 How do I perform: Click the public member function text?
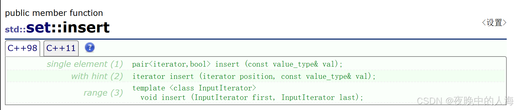tap(54, 13)
